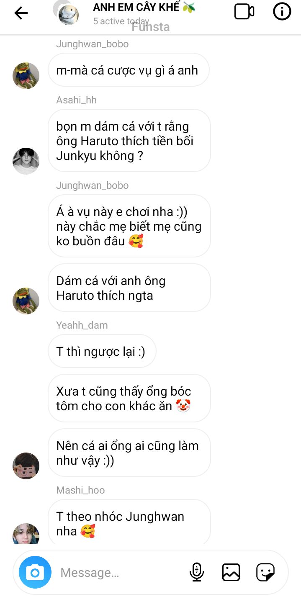The width and height of the screenshot is (301, 607).
Task: Open camera from message bar
Action: (x=35, y=572)
